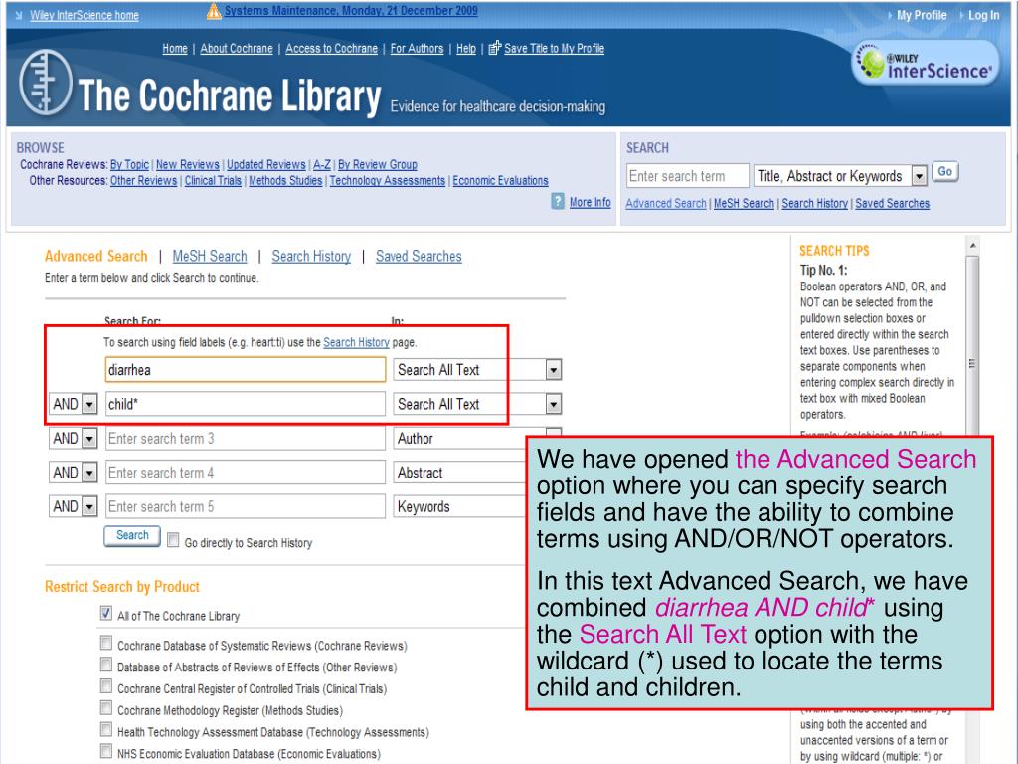Open the A-Z browse link
The image size is (1018, 764).
point(322,164)
